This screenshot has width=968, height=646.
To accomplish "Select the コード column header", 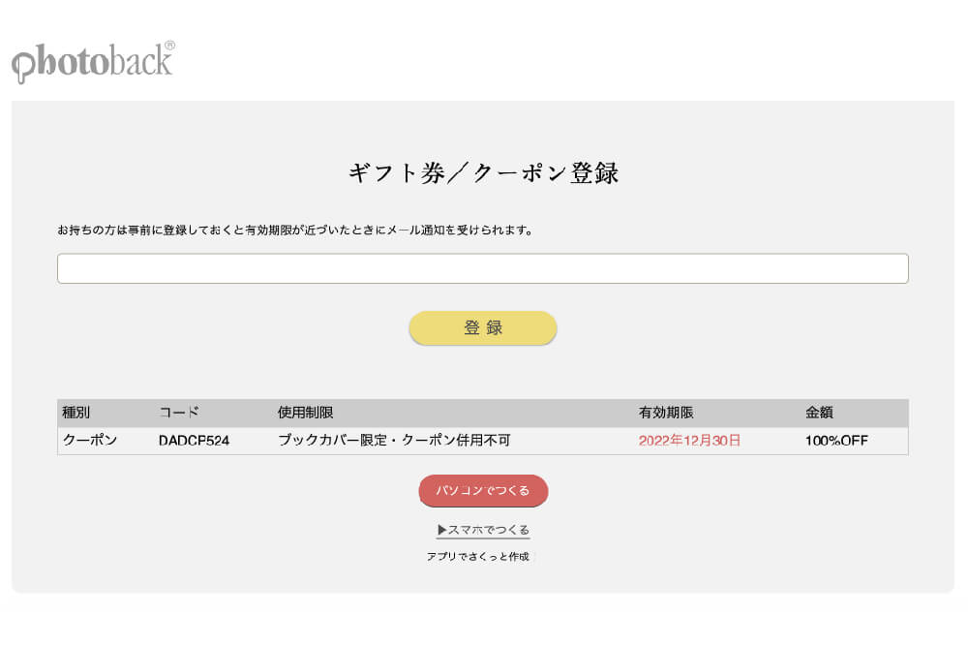I will 179,413.
